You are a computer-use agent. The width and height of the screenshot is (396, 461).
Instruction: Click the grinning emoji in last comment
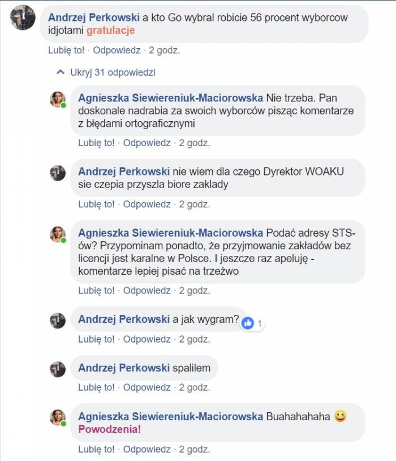pyautogui.click(x=341, y=416)
